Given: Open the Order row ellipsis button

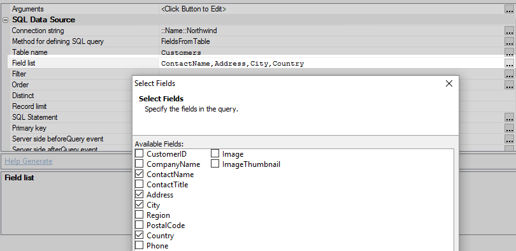Looking at the screenshot, I should click(x=509, y=85).
